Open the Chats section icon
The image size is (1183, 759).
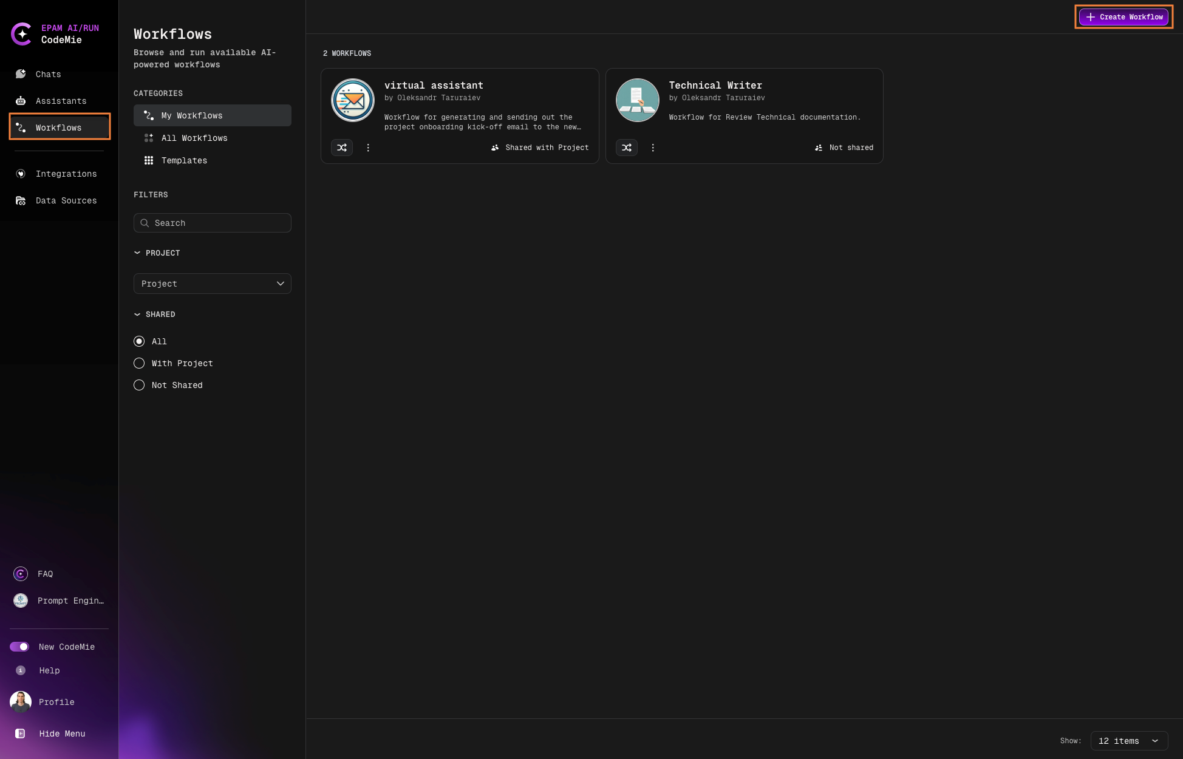pyautogui.click(x=21, y=73)
